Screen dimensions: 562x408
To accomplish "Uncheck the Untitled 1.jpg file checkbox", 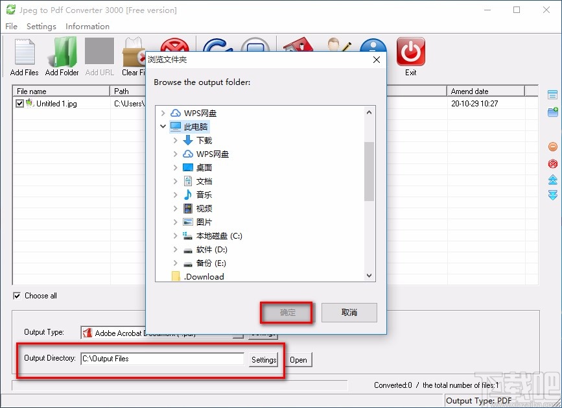I will click(19, 103).
